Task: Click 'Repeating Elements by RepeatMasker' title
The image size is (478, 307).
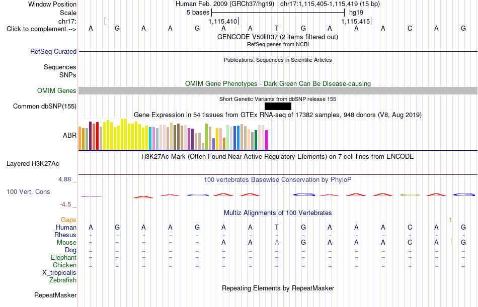Action: point(278,288)
